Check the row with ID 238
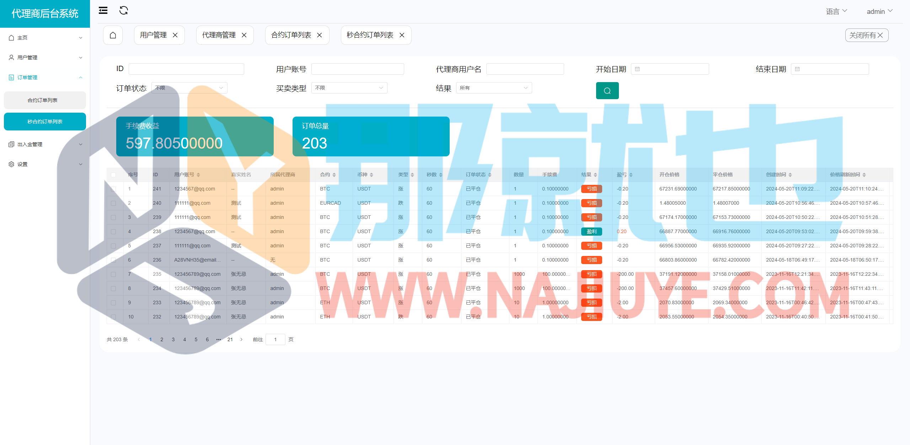 coord(113,232)
